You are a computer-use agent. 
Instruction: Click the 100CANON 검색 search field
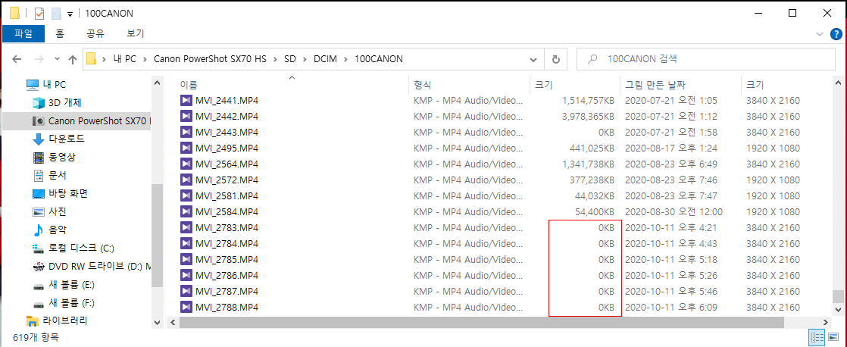(x=706, y=59)
